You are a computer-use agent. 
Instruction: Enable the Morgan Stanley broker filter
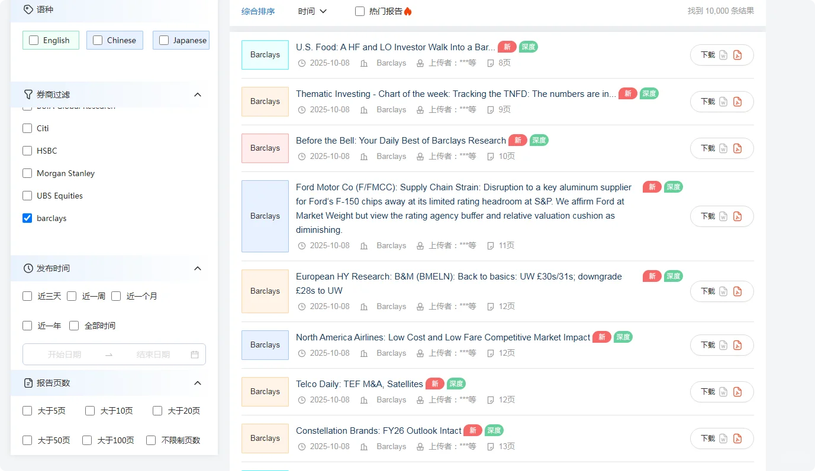(27, 173)
